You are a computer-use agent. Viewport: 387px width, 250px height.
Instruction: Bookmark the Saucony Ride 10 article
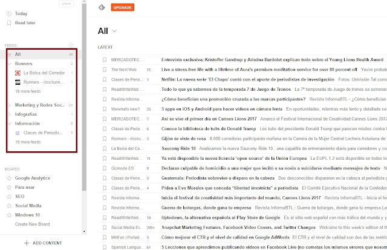[x=105, y=149]
